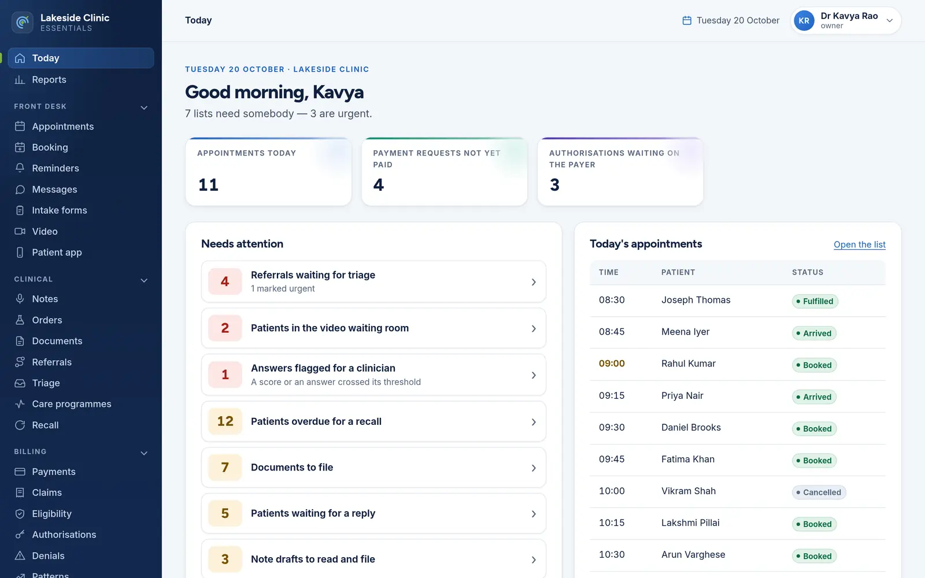This screenshot has height=578, width=925.
Task: Collapse the Billing sidebar section
Action: 144,453
